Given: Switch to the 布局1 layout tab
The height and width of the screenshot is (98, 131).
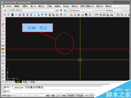Looking at the screenshot, I should pos(25,82).
